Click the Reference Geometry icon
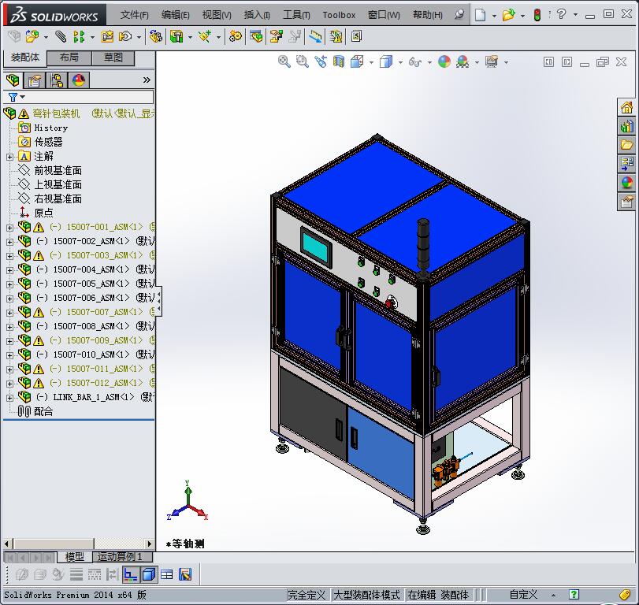 pos(205,37)
